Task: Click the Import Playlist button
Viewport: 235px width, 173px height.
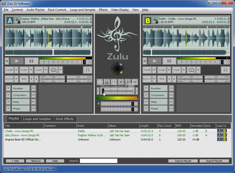Action: coord(183,161)
